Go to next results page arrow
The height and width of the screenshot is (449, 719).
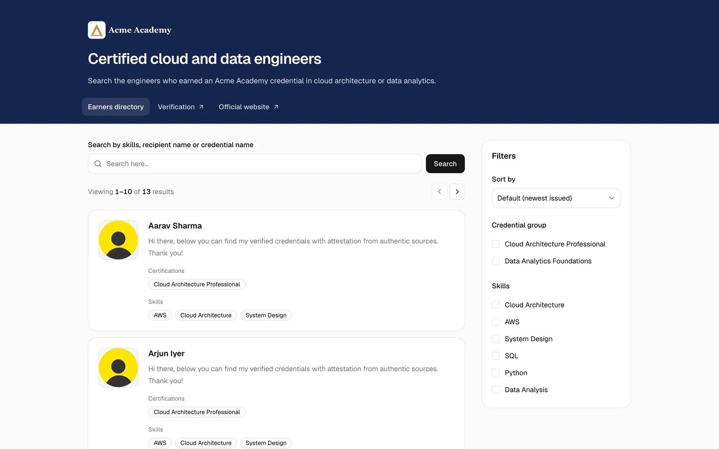457,192
